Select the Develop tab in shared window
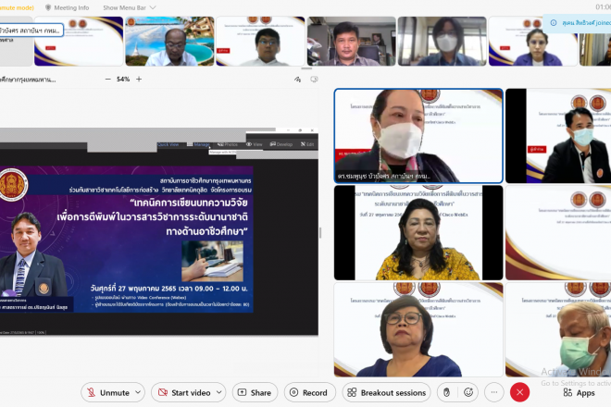This screenshot has width=611, height=407. pyautogui.click(x=281, y=144)
